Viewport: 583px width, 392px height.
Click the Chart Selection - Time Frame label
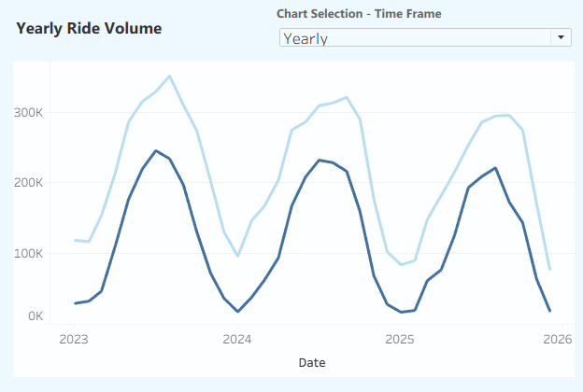(x=360, y=14)
